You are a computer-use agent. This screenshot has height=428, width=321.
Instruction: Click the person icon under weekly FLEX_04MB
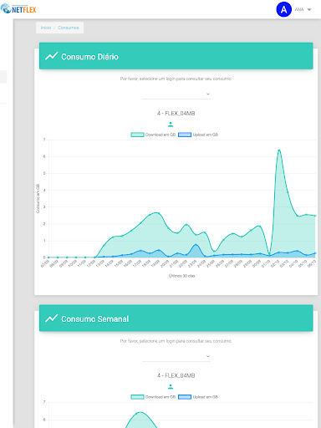[171, 386]
